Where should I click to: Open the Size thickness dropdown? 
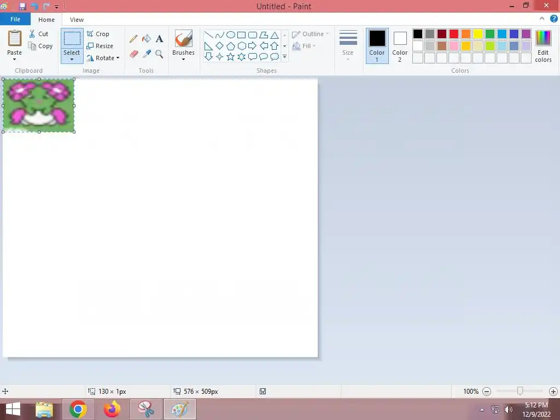click(x=348, y=45)
